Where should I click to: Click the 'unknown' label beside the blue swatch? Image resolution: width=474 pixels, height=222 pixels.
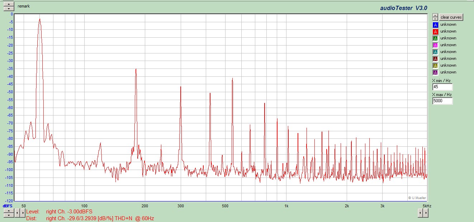point(448,25)
